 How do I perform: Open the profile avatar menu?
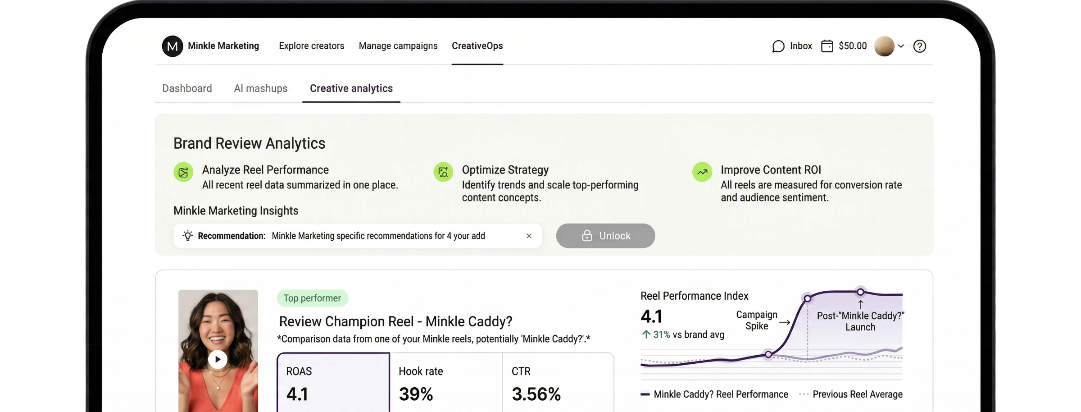[884, 46]
